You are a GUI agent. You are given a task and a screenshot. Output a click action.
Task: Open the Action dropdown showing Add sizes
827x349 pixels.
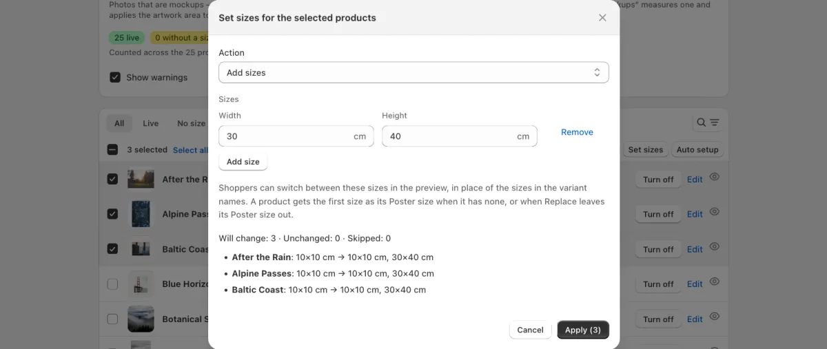coord(413,72)
